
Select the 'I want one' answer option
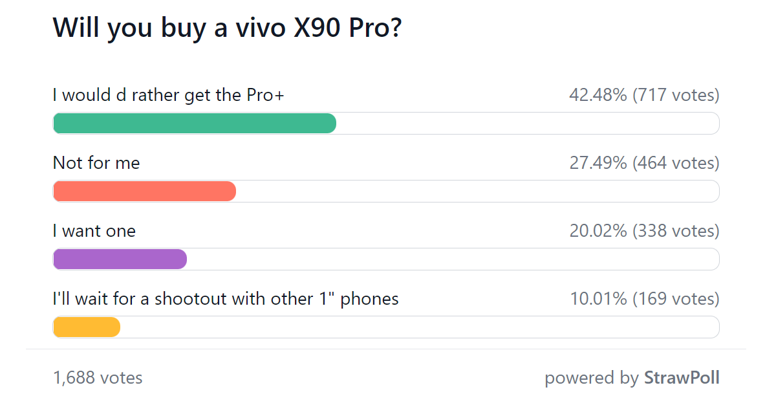click(93, 230)
